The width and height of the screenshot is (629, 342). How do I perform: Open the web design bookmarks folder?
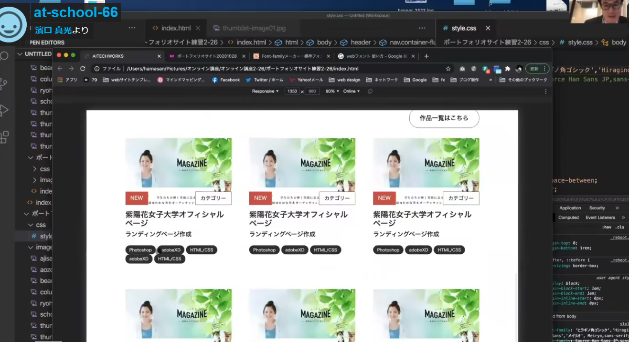[x=344, y=80]
